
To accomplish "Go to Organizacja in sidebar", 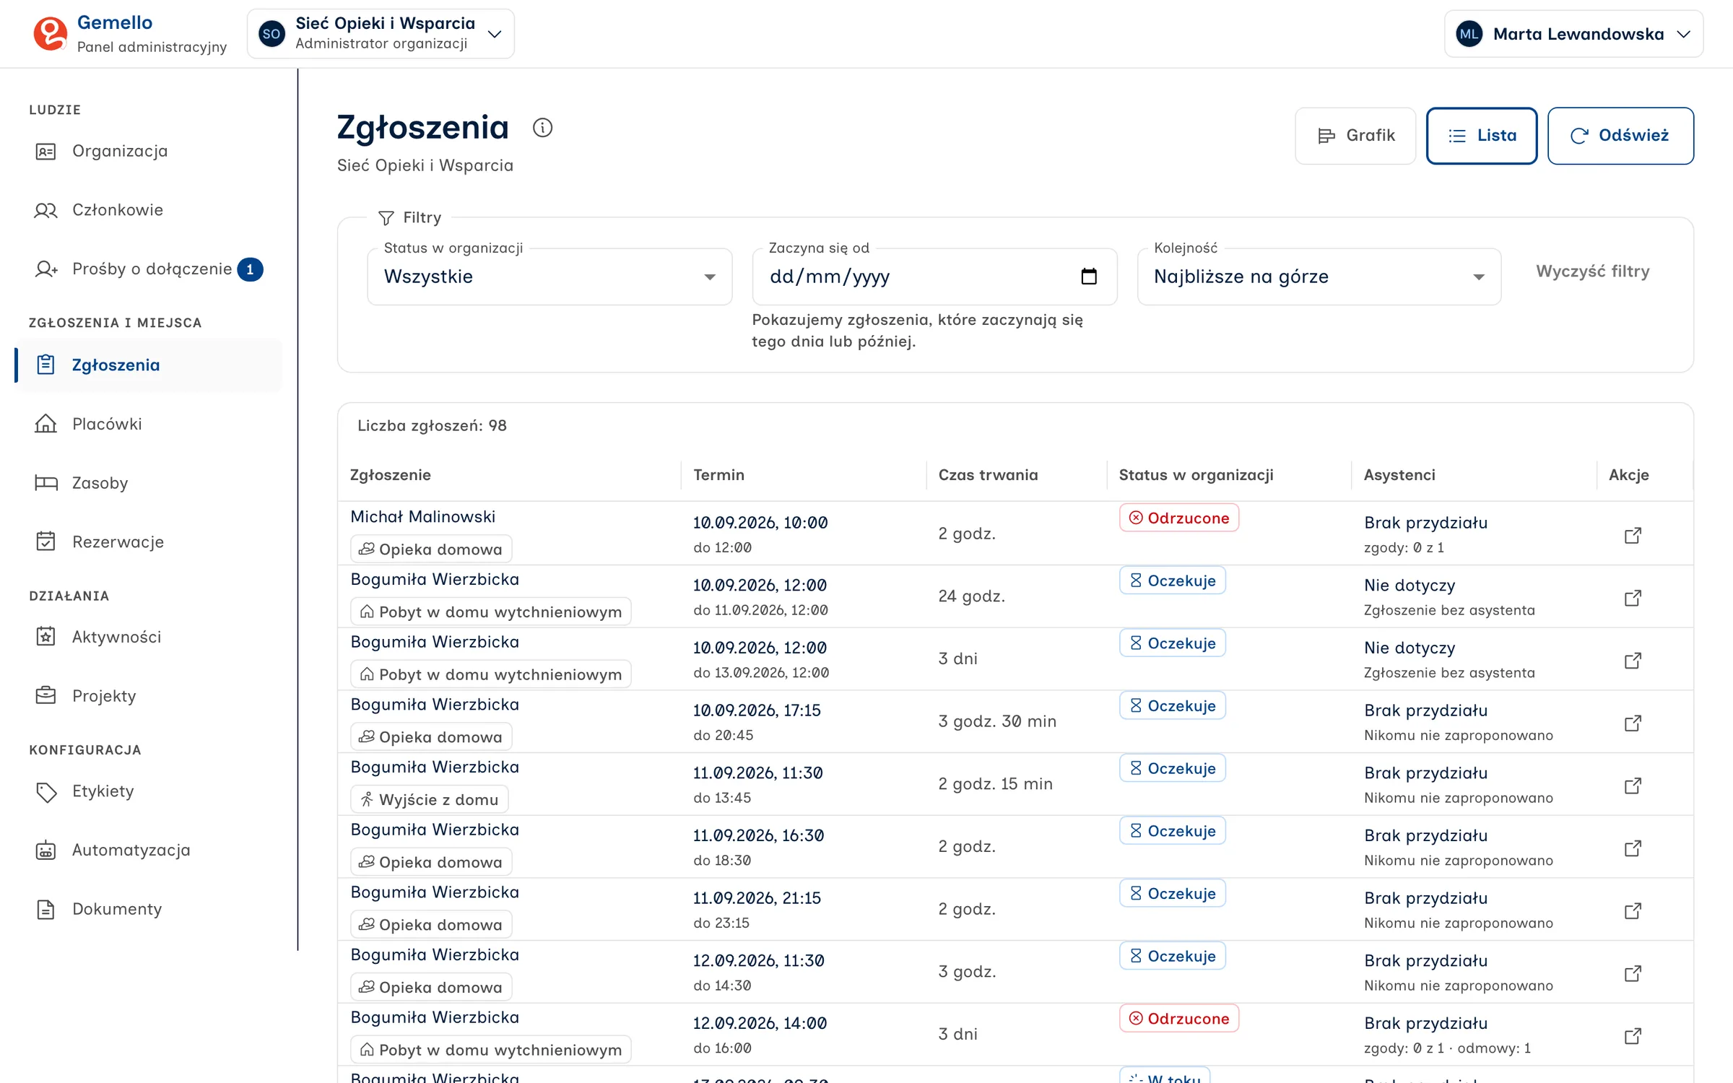I will (149, 151).
